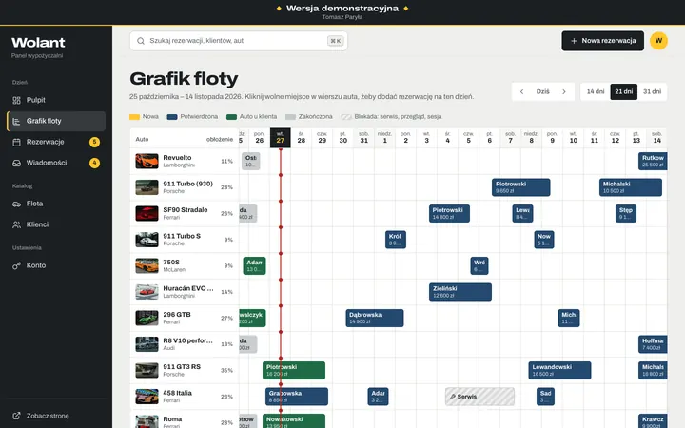Open the R8 V10 performance thumbnail
The height and width of the screenshot is (428, 685).
[147, 344]
